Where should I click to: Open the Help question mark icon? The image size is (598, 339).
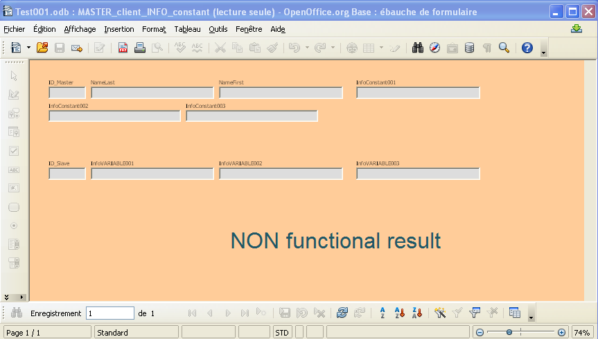[527, 48]
